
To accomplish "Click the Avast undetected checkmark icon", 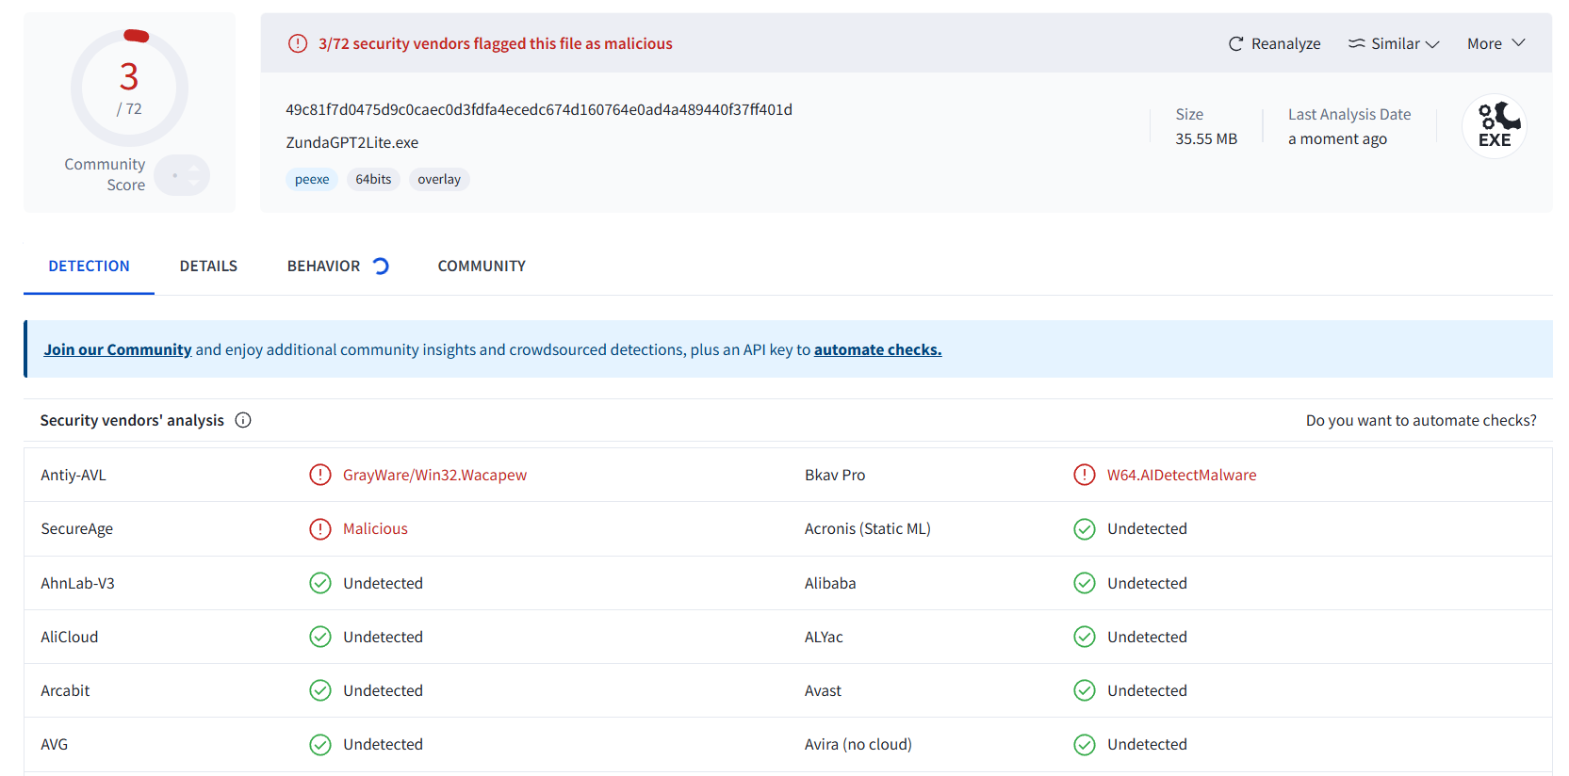I will [x=1085, y=690].
